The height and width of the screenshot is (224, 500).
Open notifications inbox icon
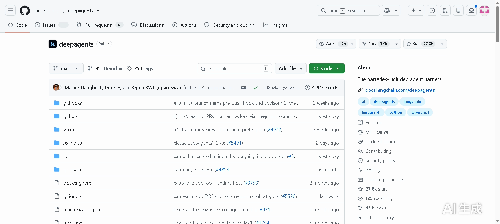tap(471, 10)
